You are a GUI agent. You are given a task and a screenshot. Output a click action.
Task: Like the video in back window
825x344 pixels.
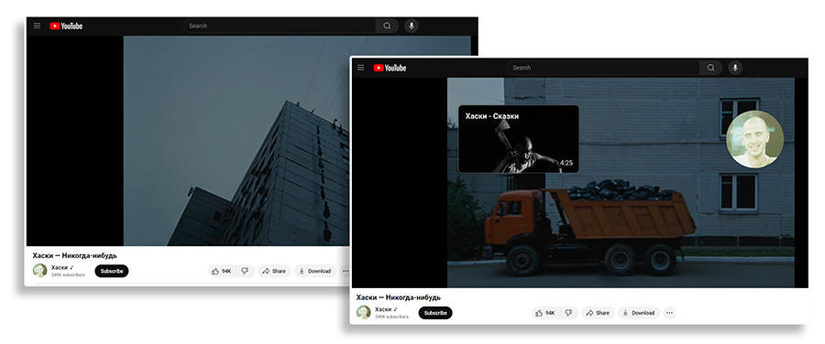click(222, 271)
